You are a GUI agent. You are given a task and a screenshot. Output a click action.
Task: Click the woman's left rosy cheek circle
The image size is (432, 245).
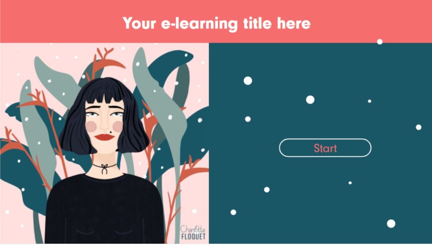91,126
